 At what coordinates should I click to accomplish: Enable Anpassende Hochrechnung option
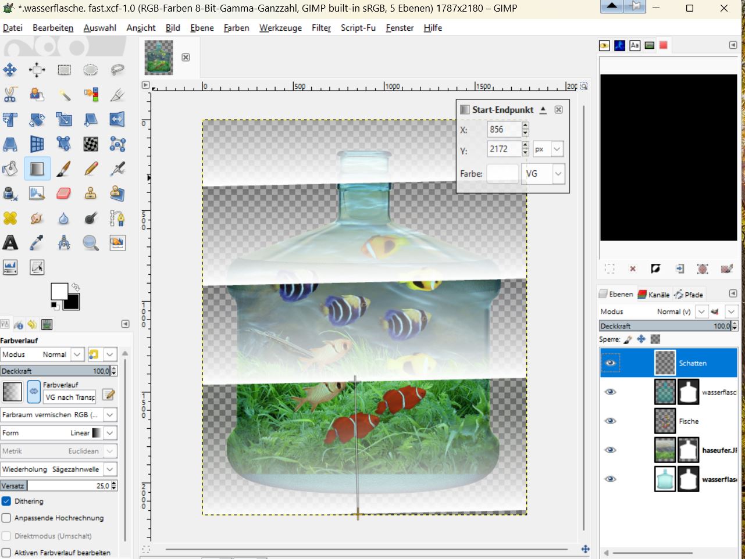pyautogui.click(x=6, y=518)
